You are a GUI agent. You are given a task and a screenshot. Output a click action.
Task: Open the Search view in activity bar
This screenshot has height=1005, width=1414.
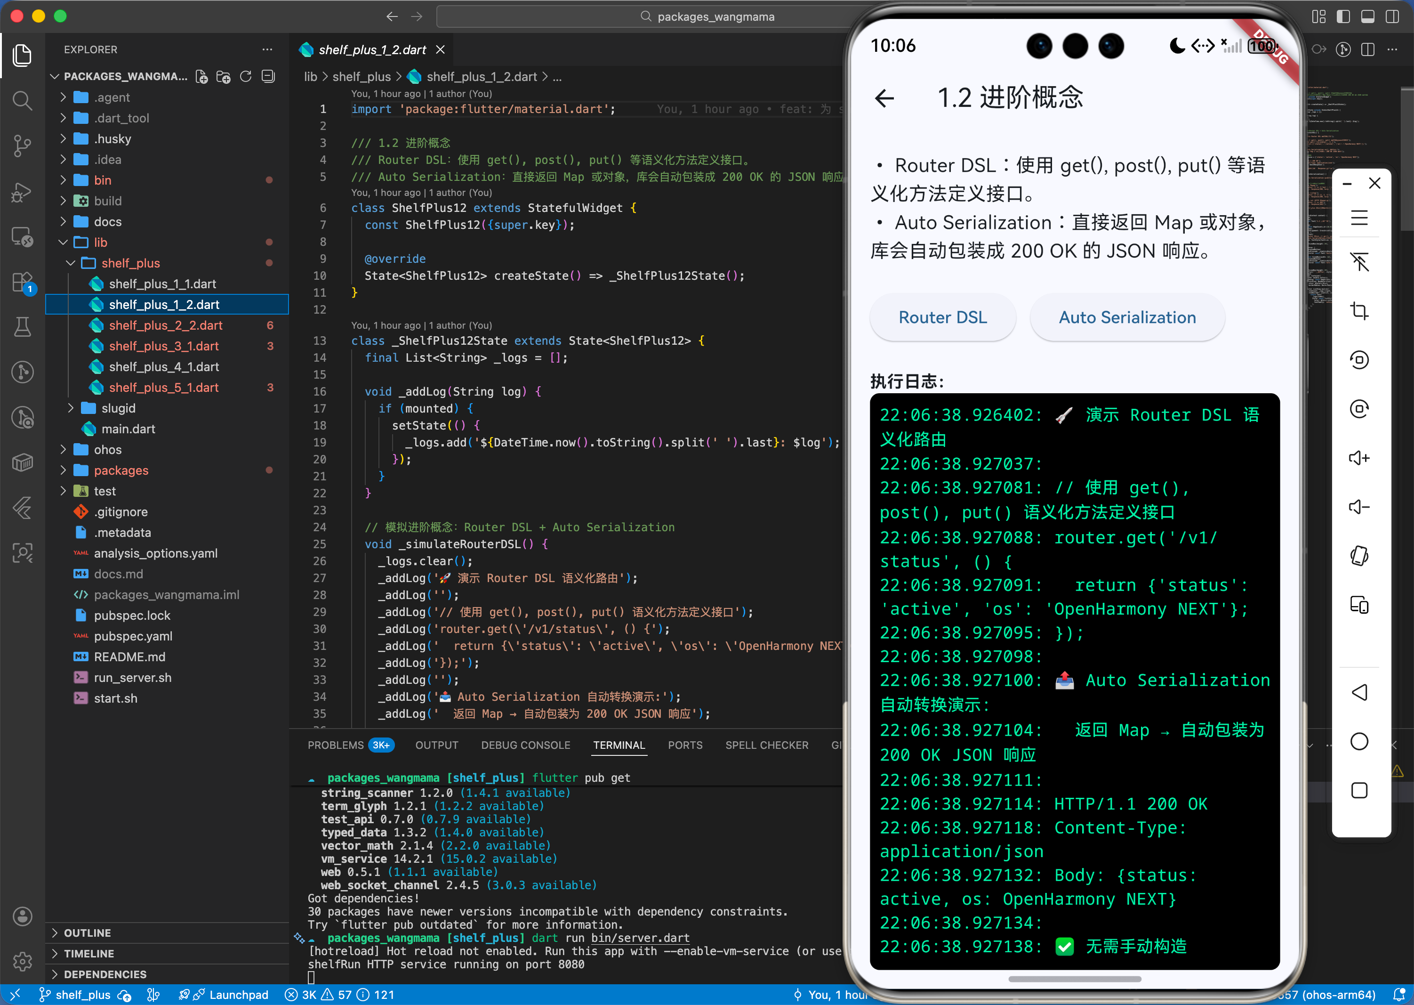(x=22, y=100)
